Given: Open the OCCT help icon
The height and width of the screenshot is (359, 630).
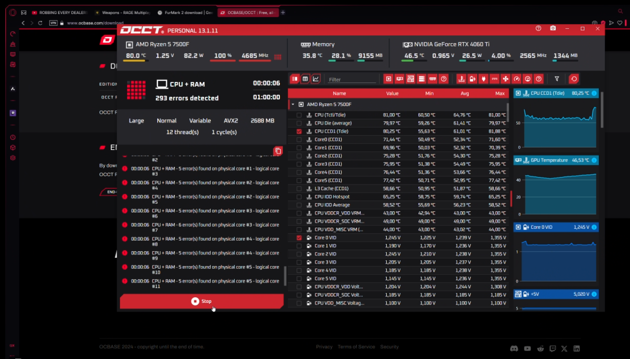Looking at the screenshot, I should 538,29.
